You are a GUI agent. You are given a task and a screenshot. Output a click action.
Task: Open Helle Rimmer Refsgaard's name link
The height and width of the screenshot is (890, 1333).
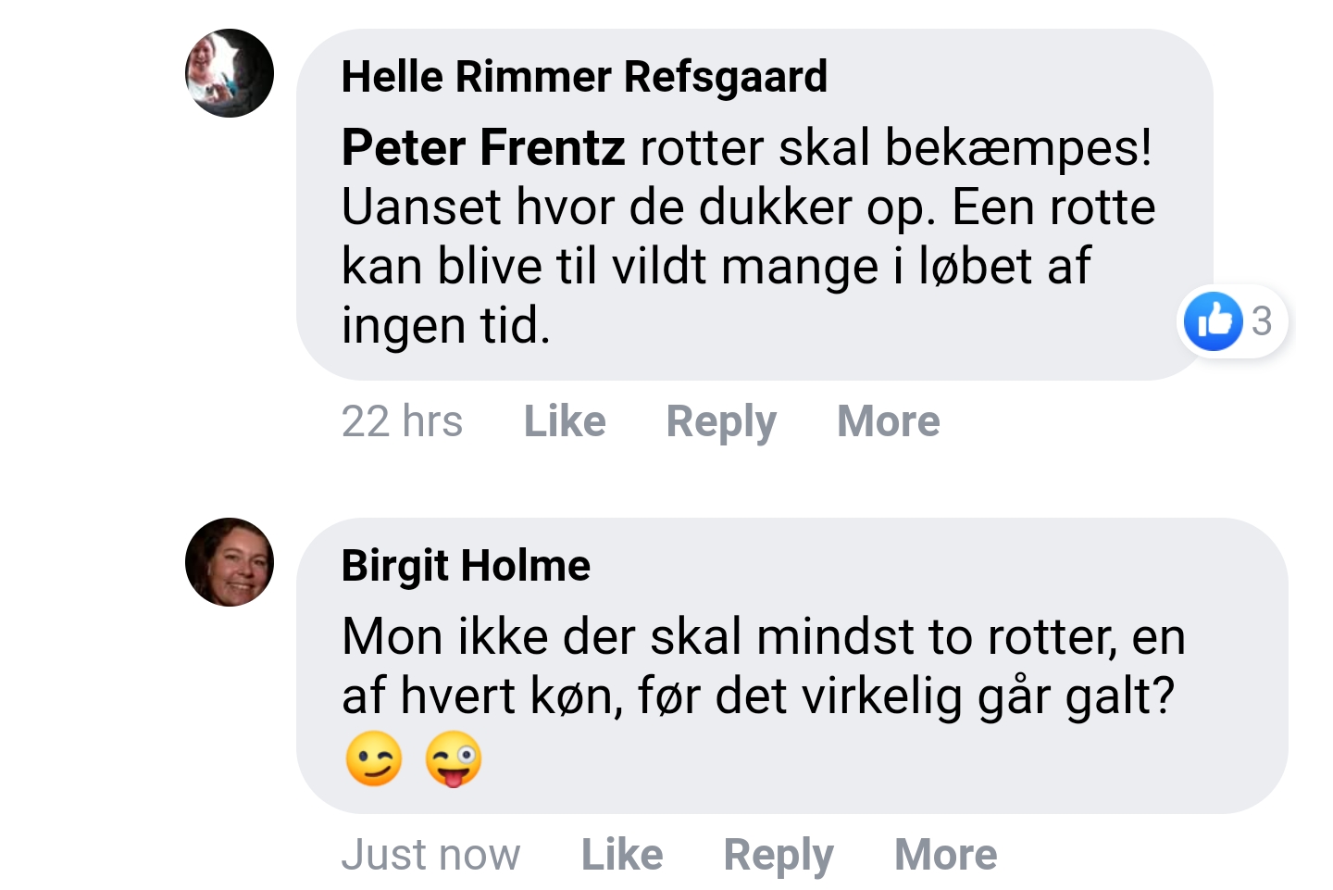[584, 77]
